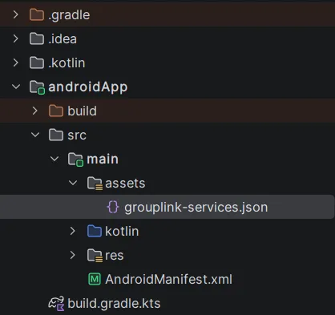Screen dimensions: 335x315
Task: Expand the kotlin source folder chevron
Action: tap(72, 231)
